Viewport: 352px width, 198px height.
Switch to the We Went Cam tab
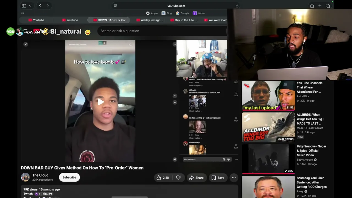pyautogui.click(x=216, y=20)
